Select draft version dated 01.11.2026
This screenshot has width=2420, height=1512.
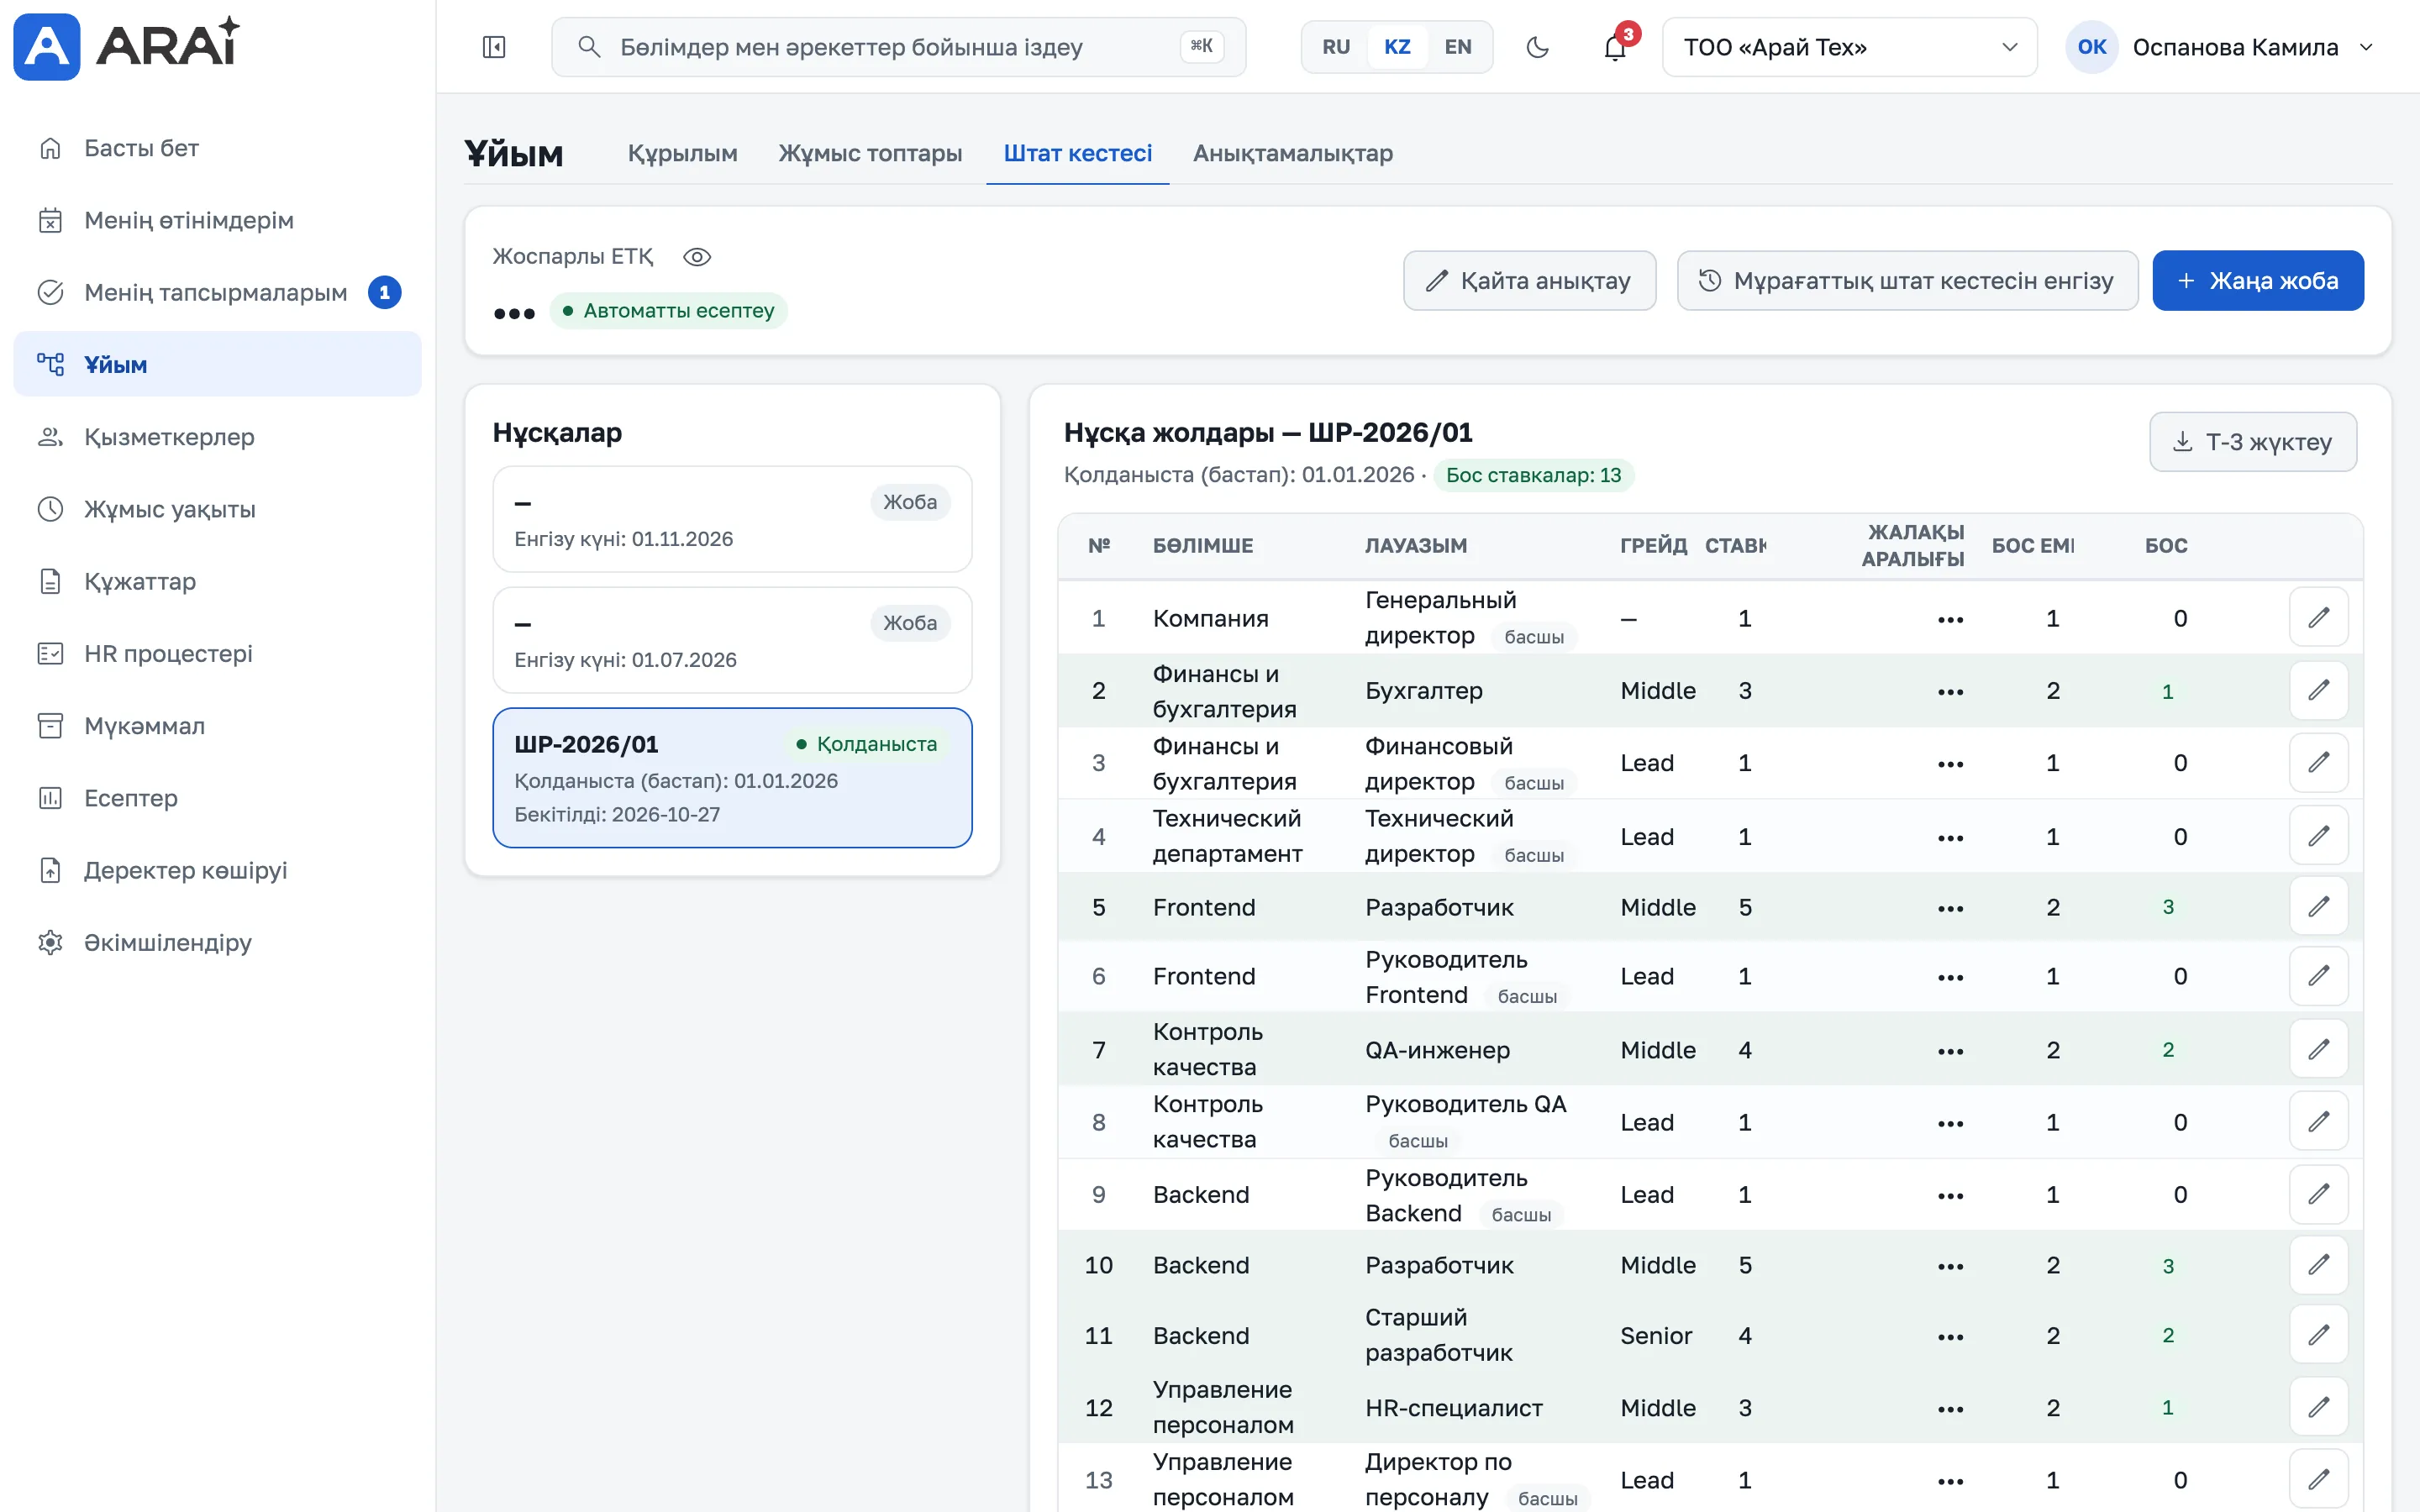tap(732, 519)
